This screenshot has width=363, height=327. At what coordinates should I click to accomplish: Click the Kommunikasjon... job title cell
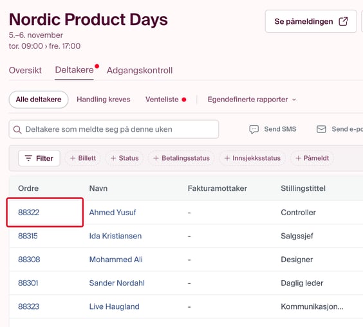point(312,306)
